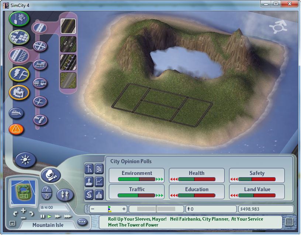Choose the Rail train submenu icon
The image size is (301, 235).
(40, 64)
